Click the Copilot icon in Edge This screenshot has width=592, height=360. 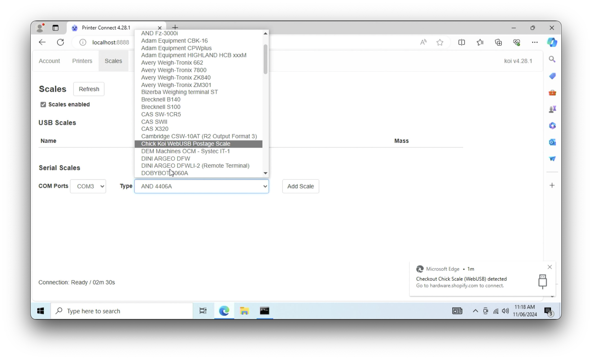point(552,42)
